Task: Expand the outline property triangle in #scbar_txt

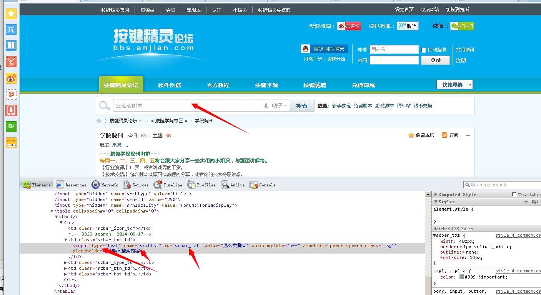Action: tap(463, 252)
